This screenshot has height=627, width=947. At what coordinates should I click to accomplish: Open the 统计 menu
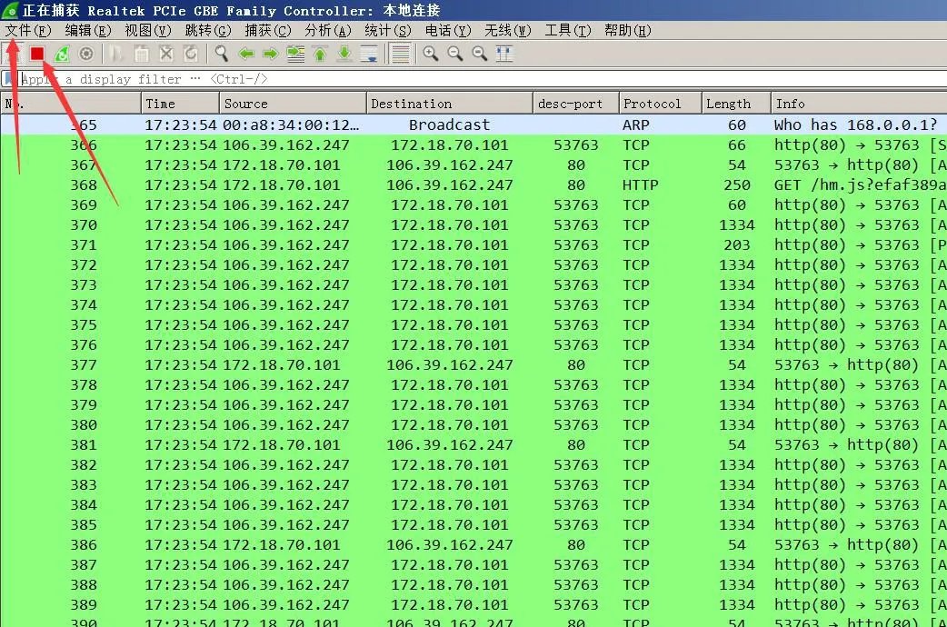pyautogui.click(x=387, y=29)
